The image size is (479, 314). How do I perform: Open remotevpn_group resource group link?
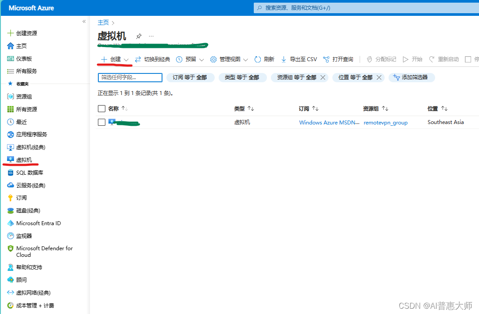(385, 122)
